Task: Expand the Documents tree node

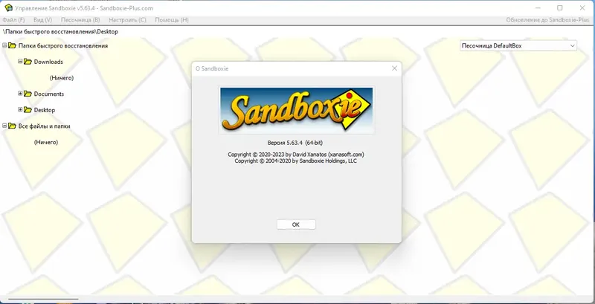Action: pos(20,93)
